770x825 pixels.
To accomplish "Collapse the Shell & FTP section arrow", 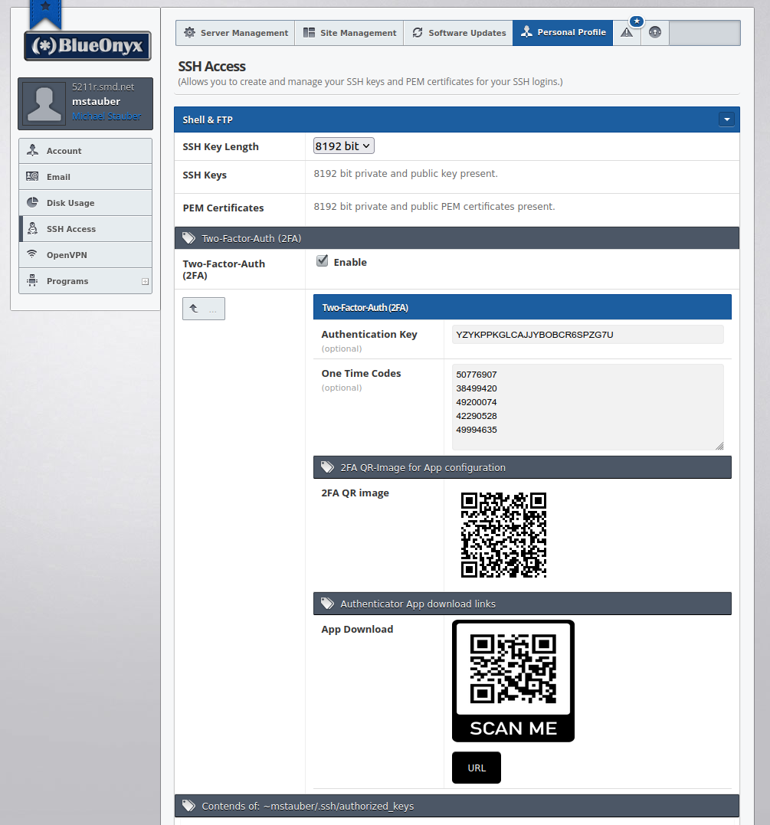I will 727,119.
